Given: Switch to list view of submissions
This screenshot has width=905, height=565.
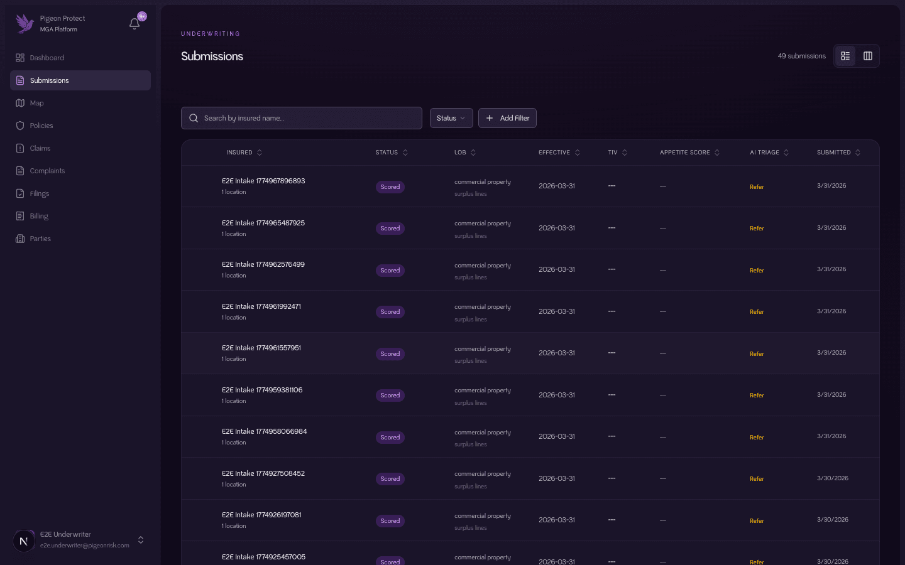Looking at the screenshot, I should pos(845,56).
